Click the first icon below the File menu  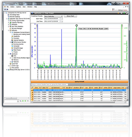click(5, 10)
